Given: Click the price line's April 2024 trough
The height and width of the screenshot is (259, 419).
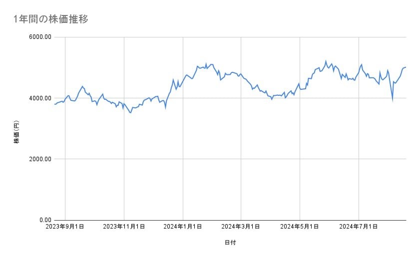Looking at the screenshot, I should [x=272, y=99].
